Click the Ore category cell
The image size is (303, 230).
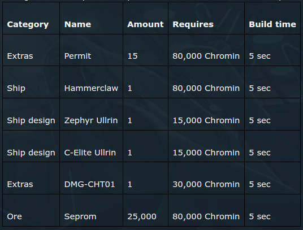click(31, 210)
